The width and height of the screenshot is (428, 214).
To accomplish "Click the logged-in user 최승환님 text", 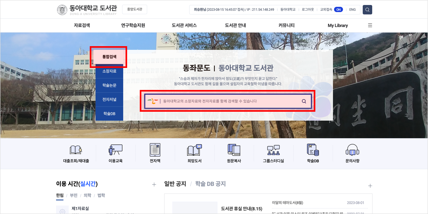I will tap(200, 10).
